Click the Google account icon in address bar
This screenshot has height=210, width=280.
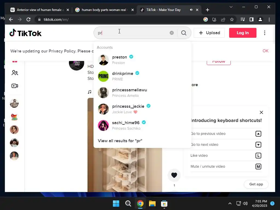click(206, 19)
